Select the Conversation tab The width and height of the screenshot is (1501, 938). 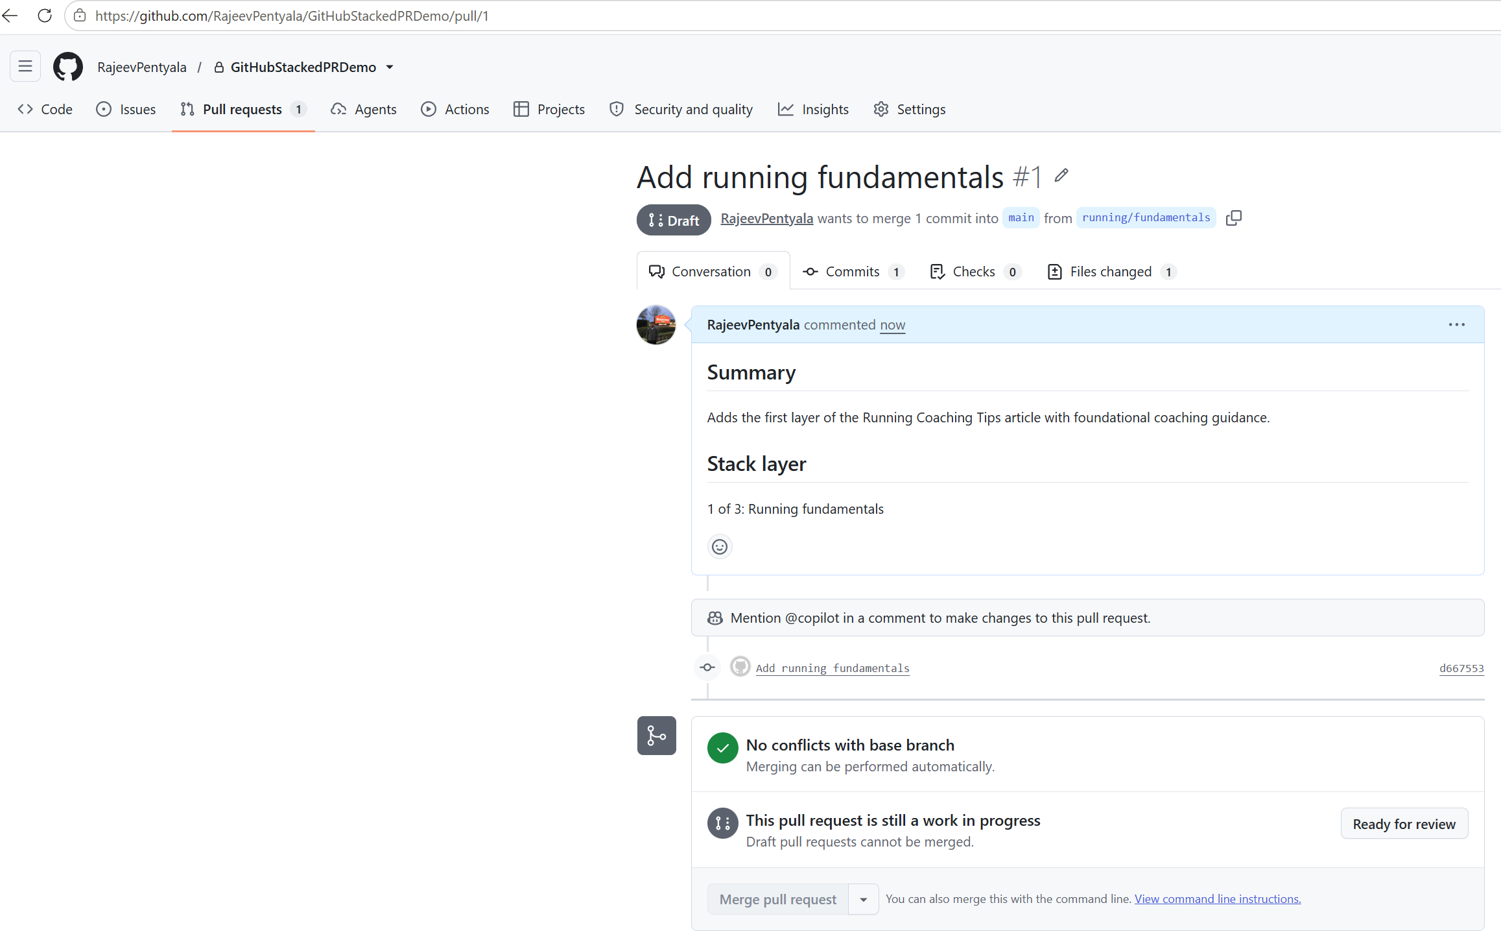coord(713,271)
